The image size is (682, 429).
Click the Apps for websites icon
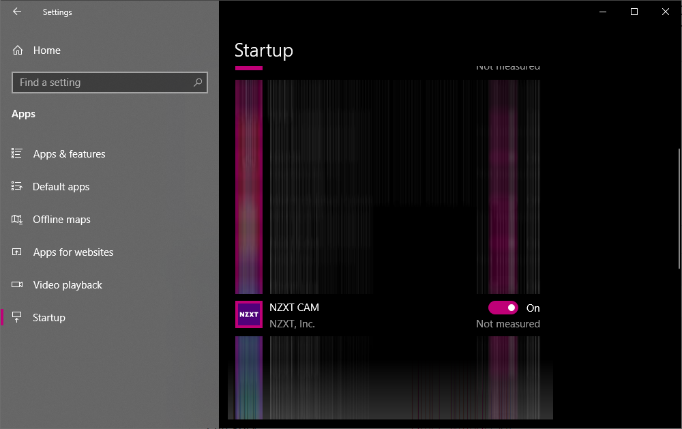pyautogui.click(x=17, y=252)
